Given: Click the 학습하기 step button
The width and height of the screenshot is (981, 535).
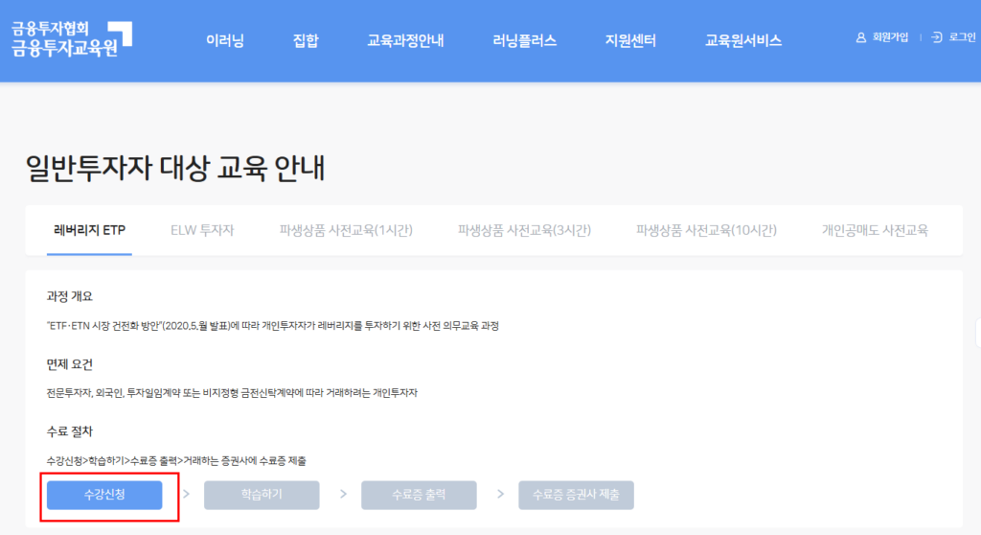Looking at the screenshot, I should (262, 495).
